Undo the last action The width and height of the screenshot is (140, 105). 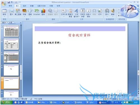pos(12,2)
